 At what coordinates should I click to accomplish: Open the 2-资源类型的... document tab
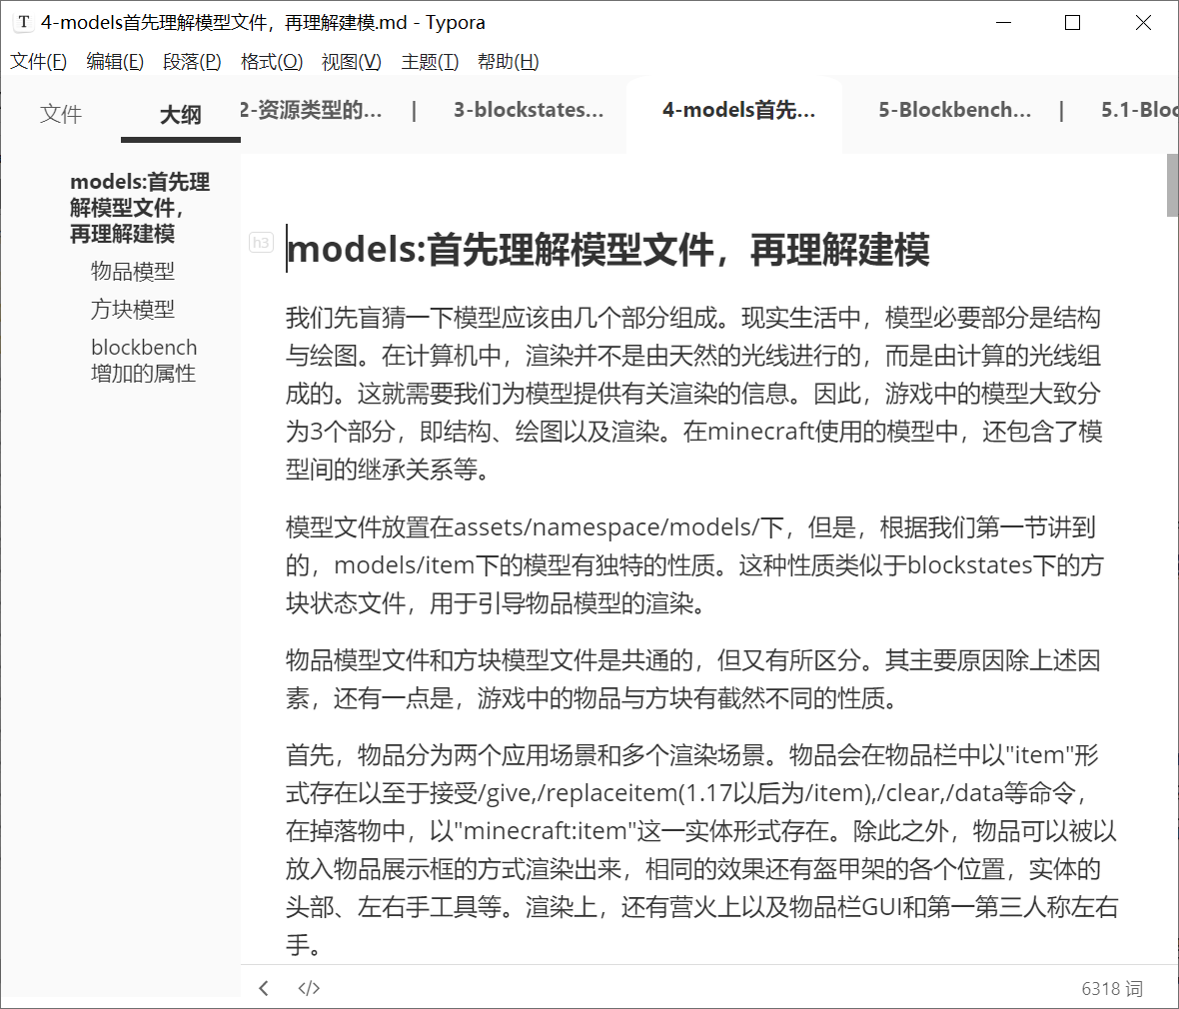tap(312, 110)
